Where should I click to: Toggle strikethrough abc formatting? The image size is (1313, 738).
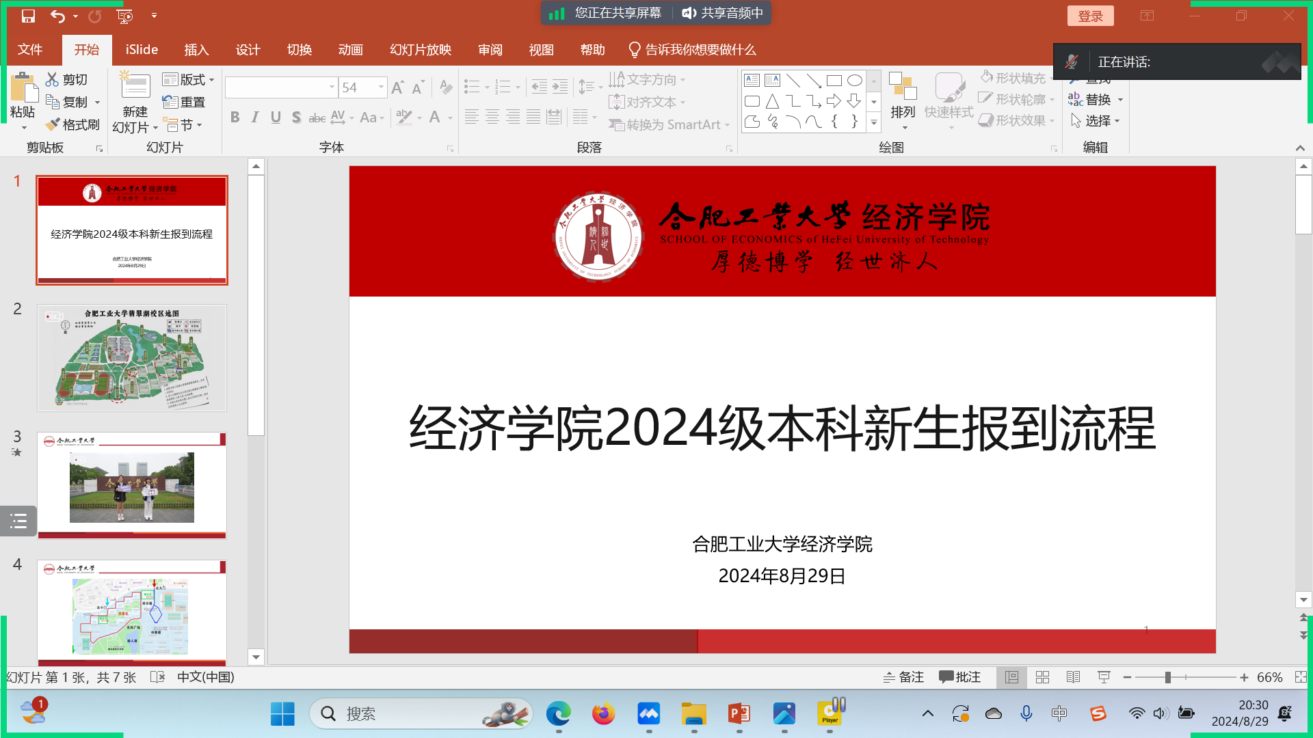[317, 118]
